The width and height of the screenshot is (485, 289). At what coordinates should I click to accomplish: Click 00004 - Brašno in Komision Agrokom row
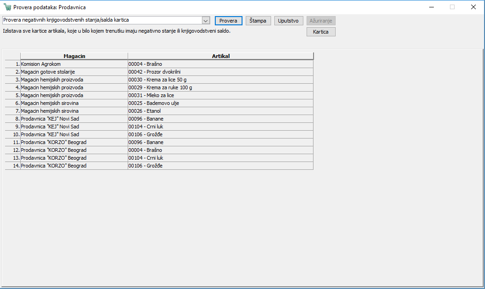click(x=220, y=64)
